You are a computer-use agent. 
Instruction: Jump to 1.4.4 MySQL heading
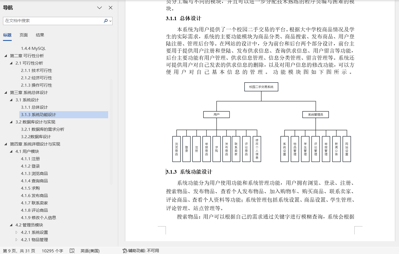(33, 49)
